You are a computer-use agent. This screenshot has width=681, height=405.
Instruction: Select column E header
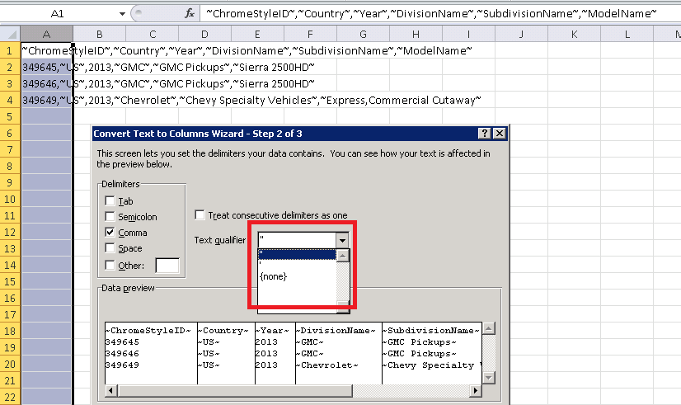(257, 34)
